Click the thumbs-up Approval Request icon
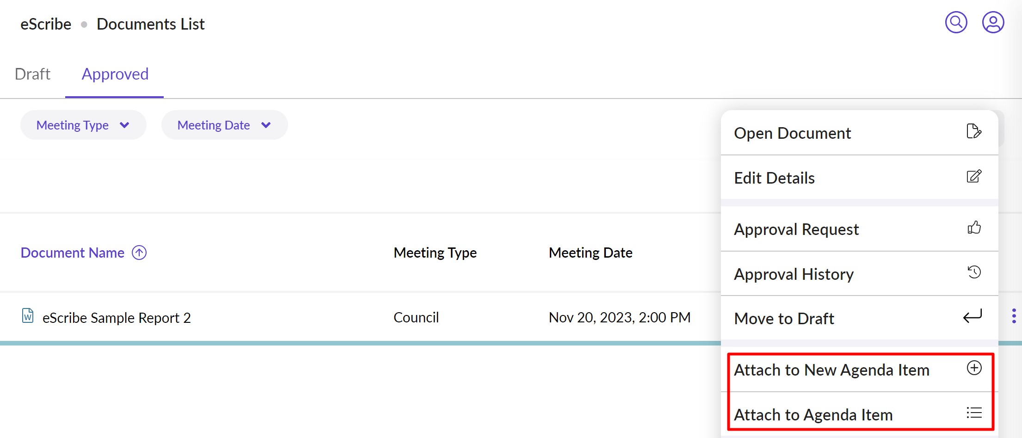 point(974,228)
